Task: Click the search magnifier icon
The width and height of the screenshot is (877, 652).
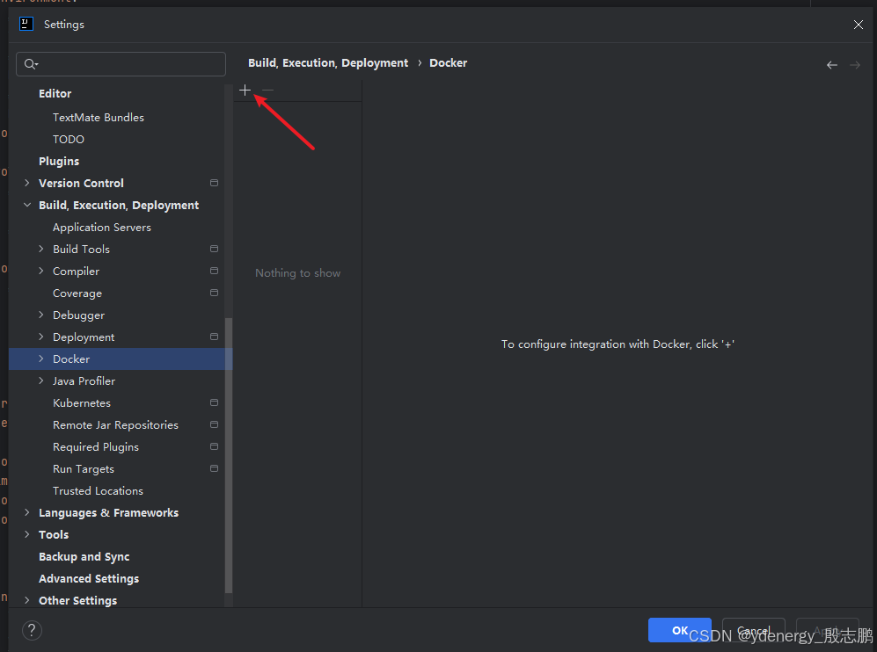Action: click(x=31, y=64)
